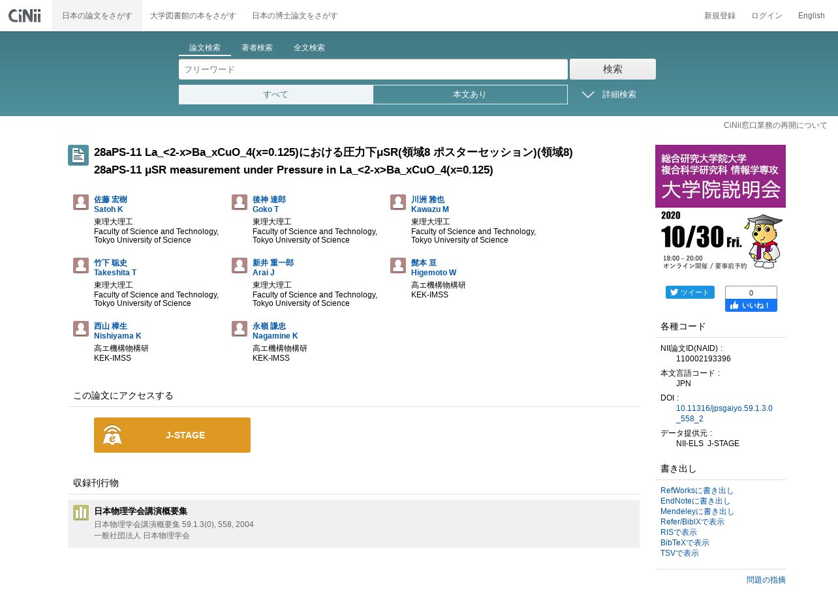
Task: Click the author icon next to Takeshita T
Action: pyautogui.click(x=81, y=265)
